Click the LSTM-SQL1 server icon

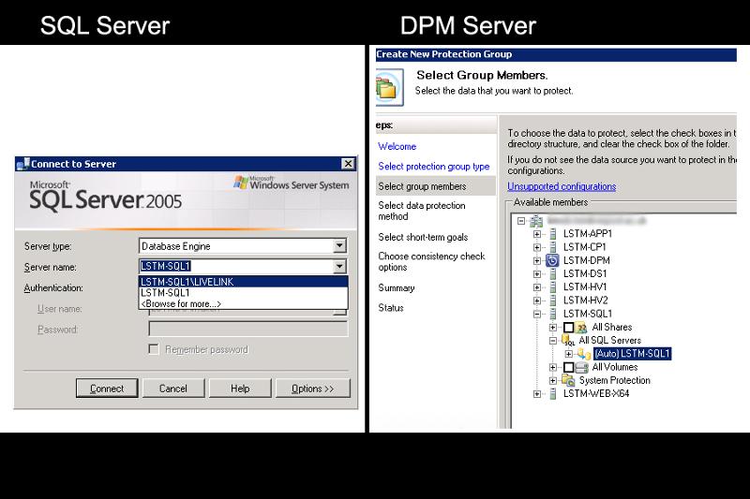coord(553,315)
